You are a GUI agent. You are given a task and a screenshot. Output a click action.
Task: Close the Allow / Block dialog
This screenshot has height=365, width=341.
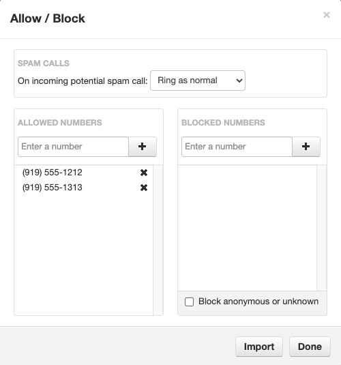pos(327,15)
